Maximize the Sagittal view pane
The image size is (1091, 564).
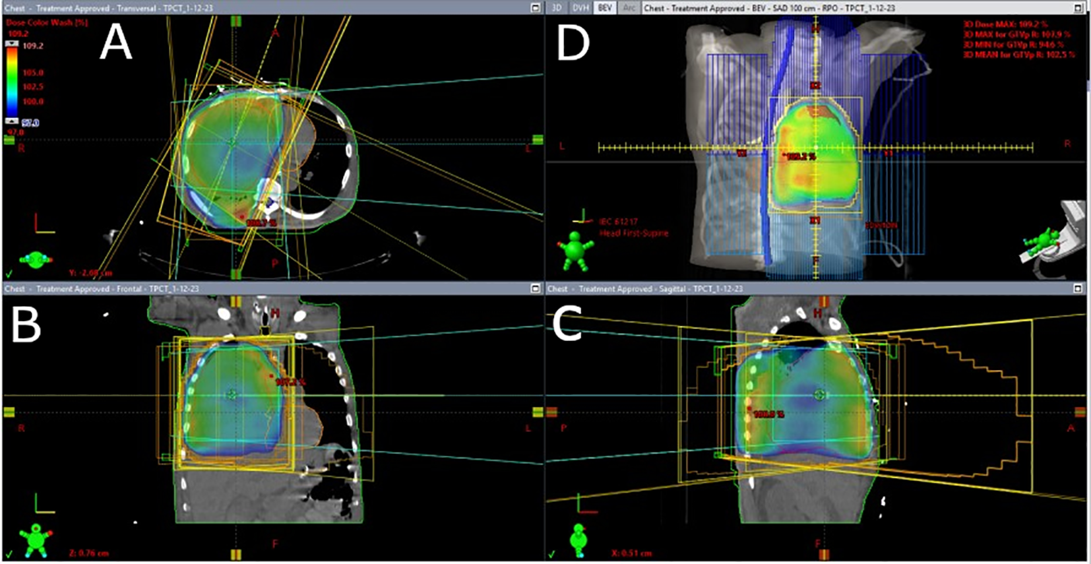(1078, 288)
